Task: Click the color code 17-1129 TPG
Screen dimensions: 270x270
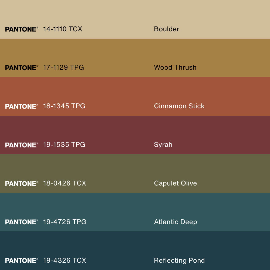Action: [x=63, y=67]
